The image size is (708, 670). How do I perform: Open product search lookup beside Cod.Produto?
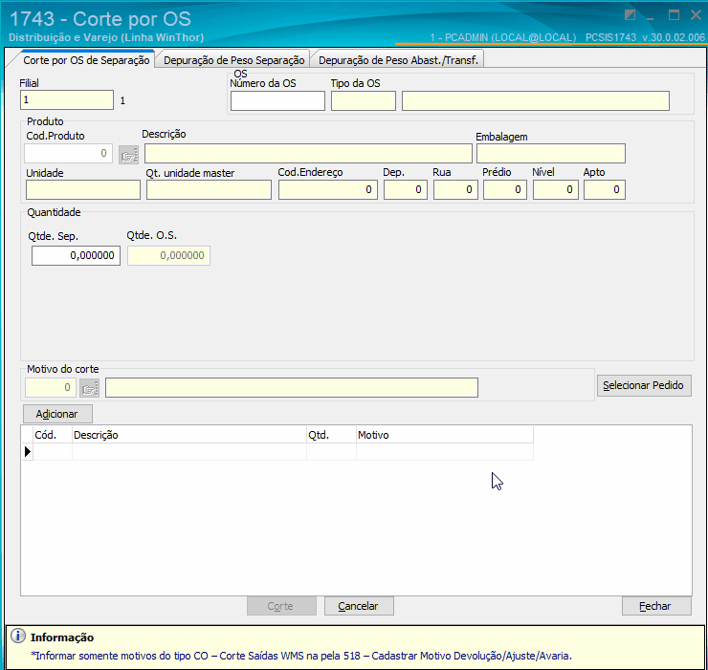[x=129, y=155]
